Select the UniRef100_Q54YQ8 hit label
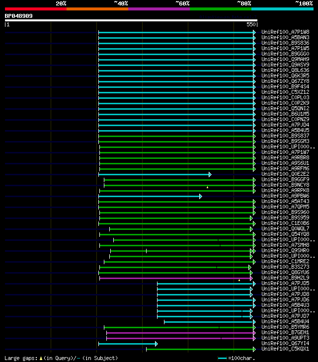 (285, 234)
